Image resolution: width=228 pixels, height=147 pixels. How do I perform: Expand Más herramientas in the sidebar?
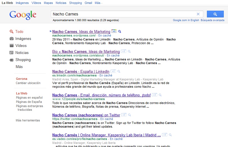click(x=28, y=120)
